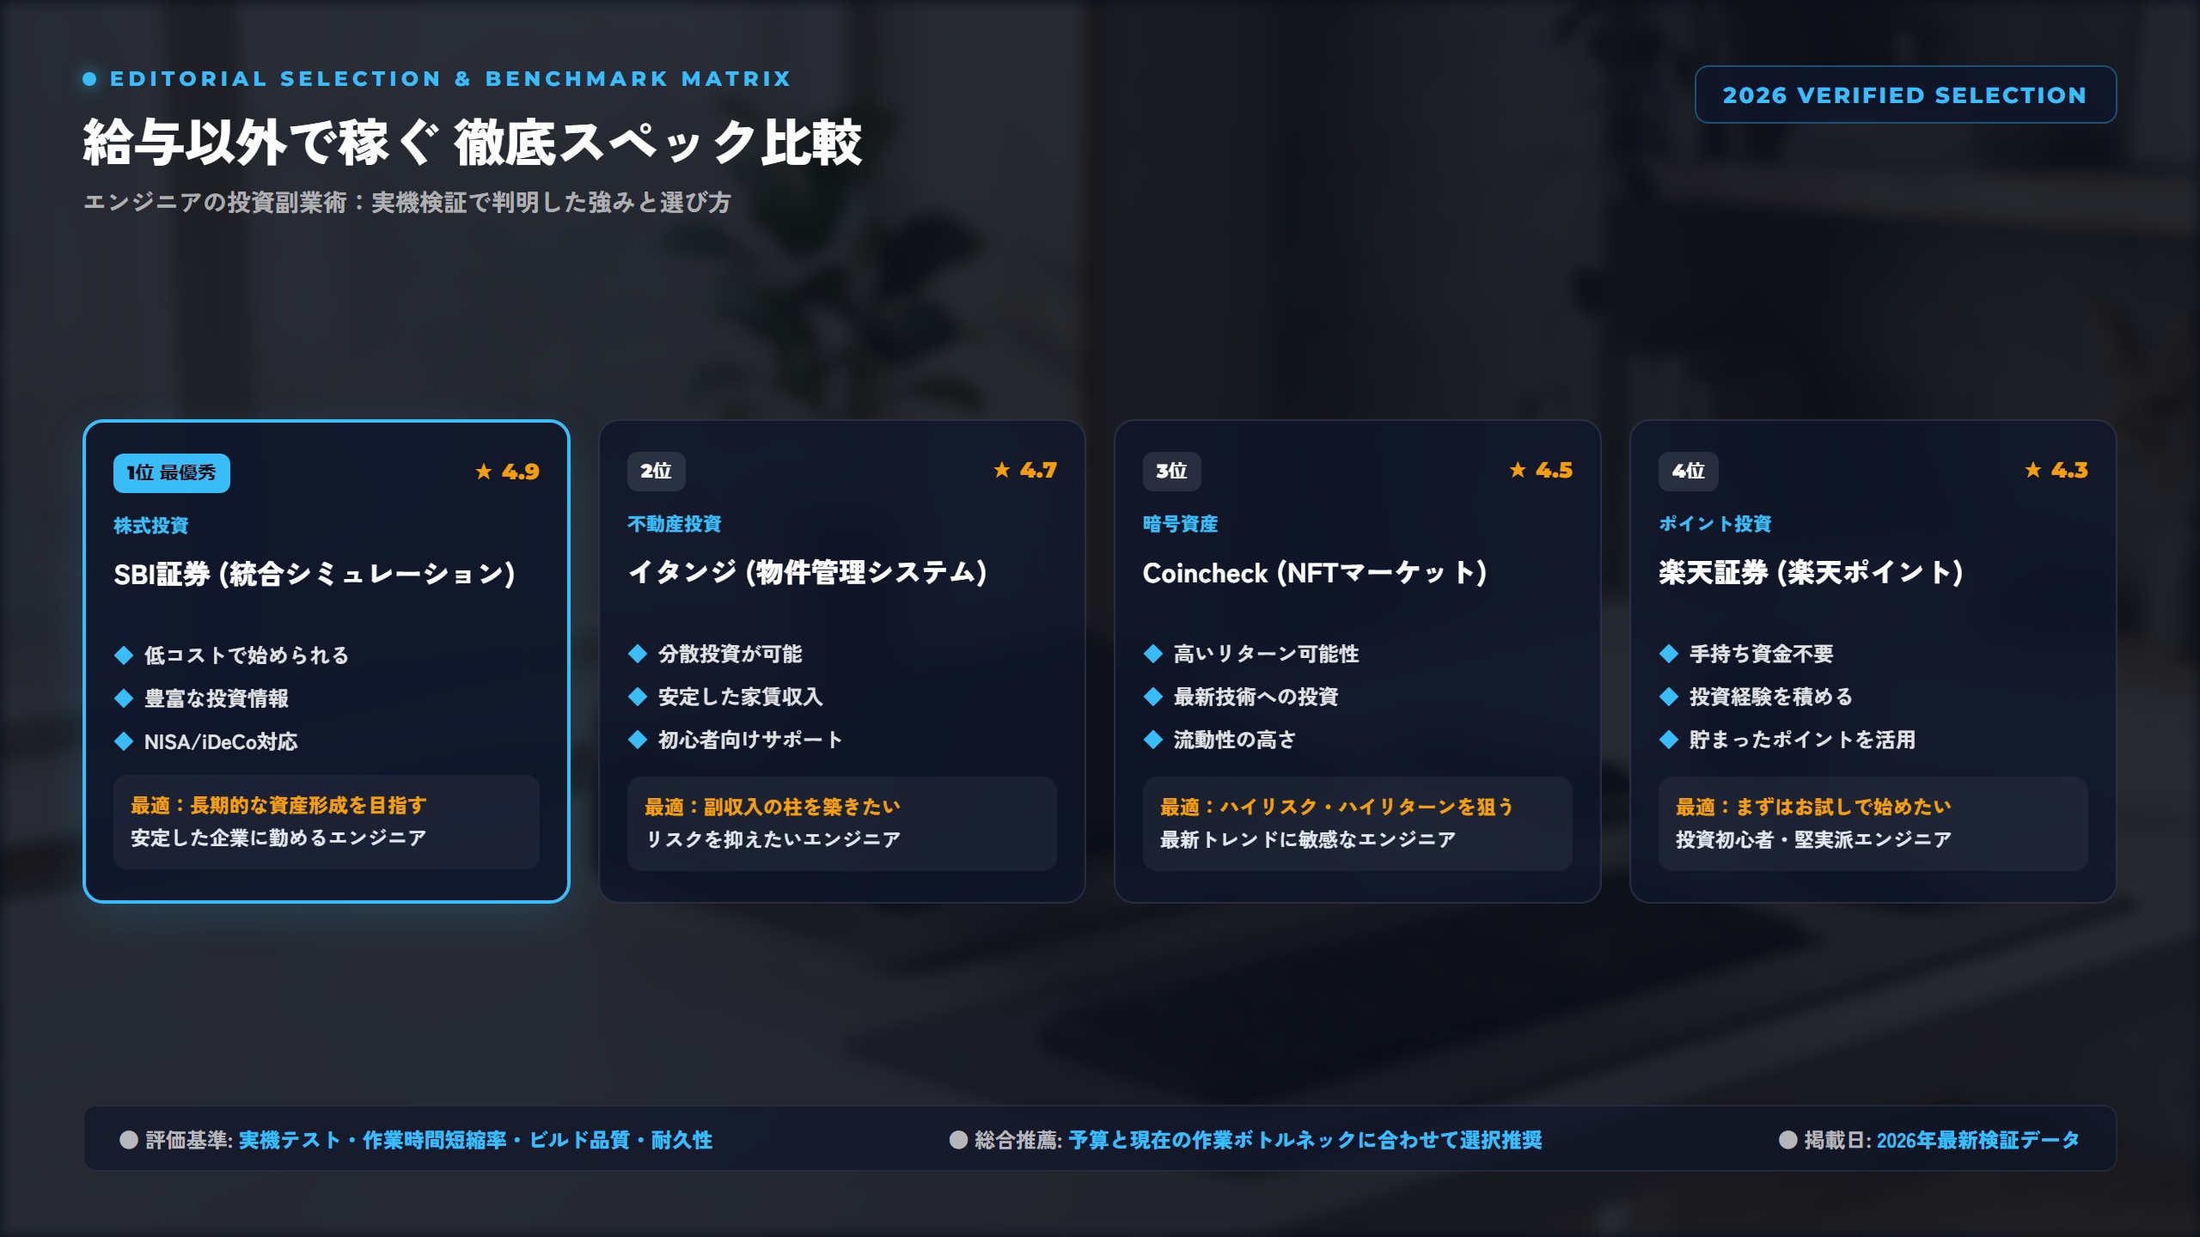Click the 3位 rank badge
The image size is (2200, 1237).
coord(1171,471)
